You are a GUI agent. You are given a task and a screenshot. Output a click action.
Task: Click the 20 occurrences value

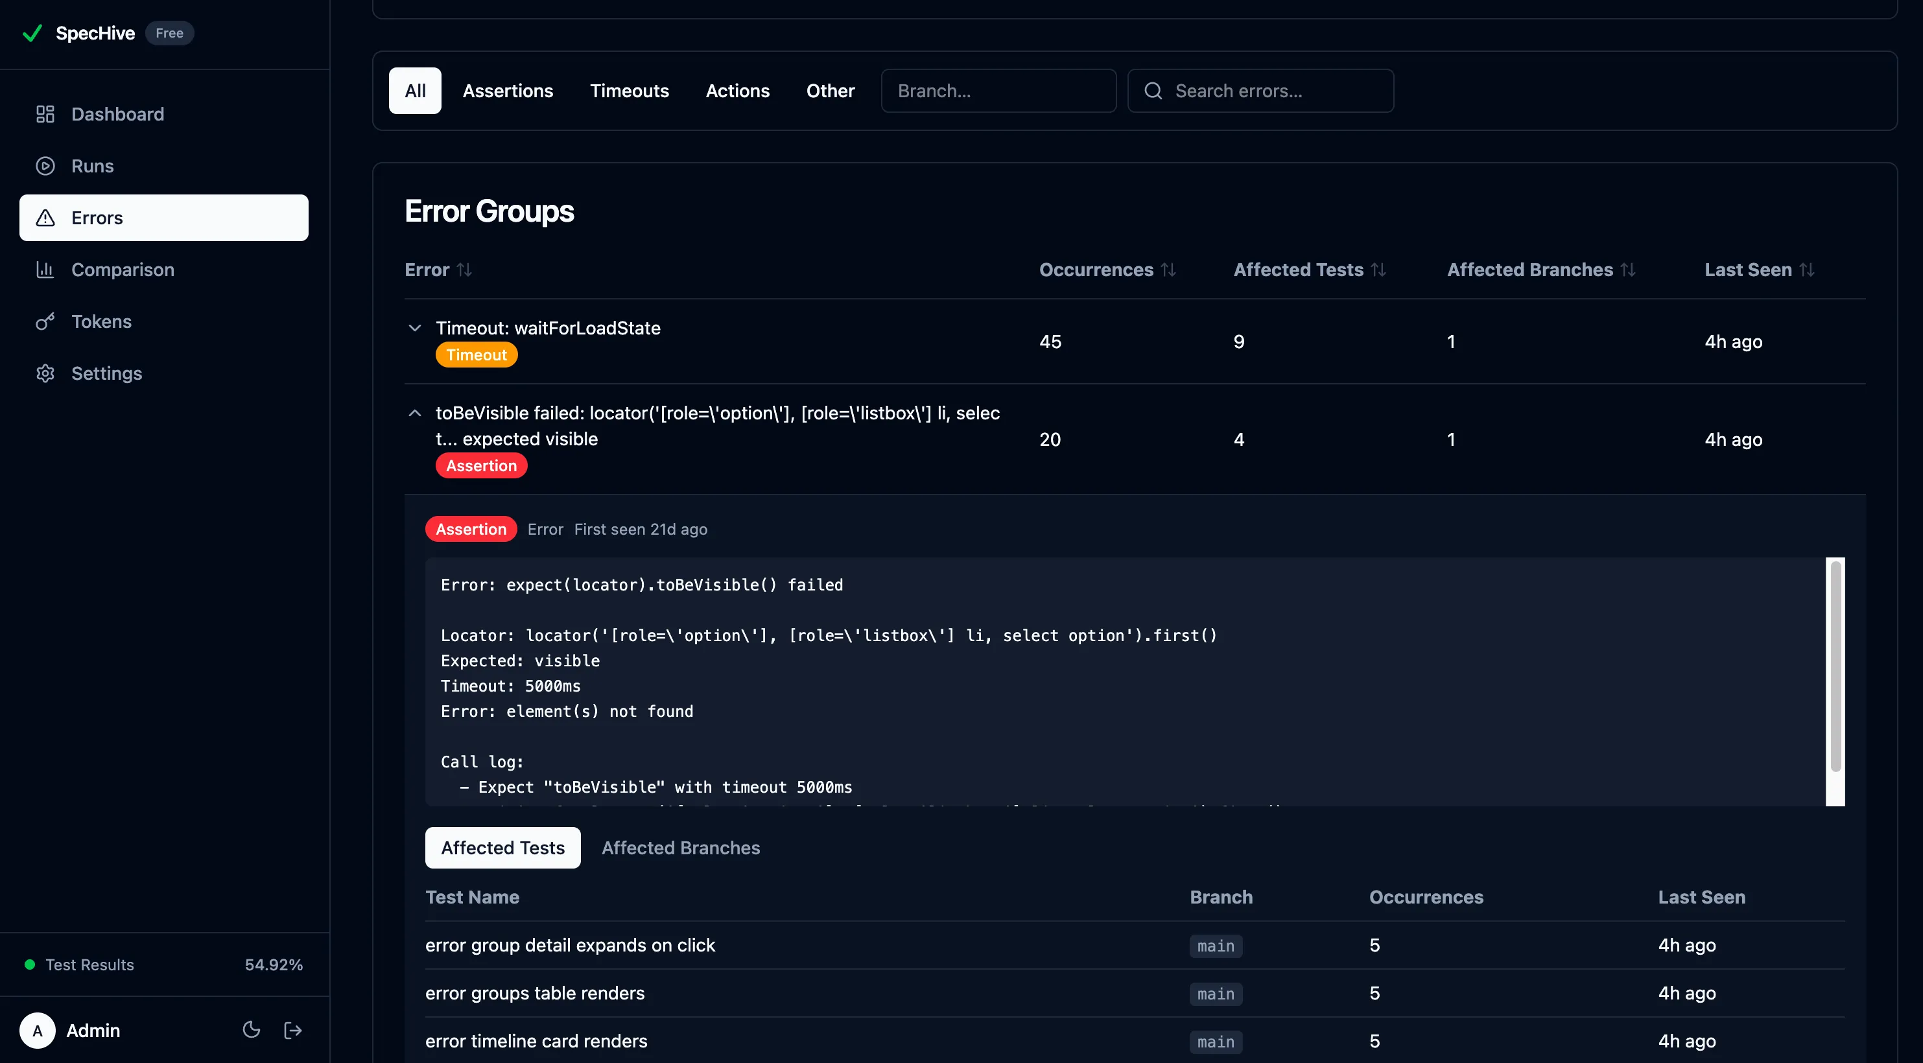coord(1050,439)
